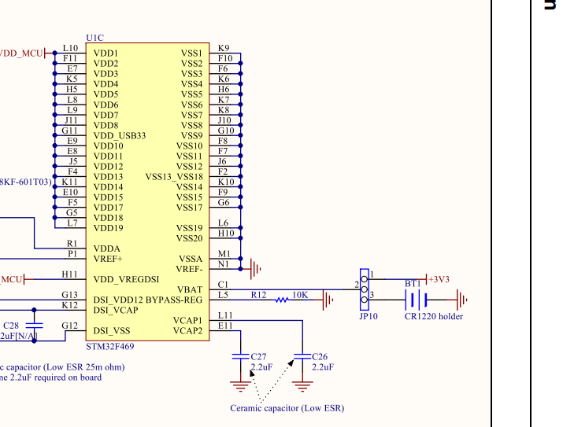This screenshot has width=563, height=427.
Task: Click pin number G13 at DSI_VDD12
Action: [x=69, y=295]
